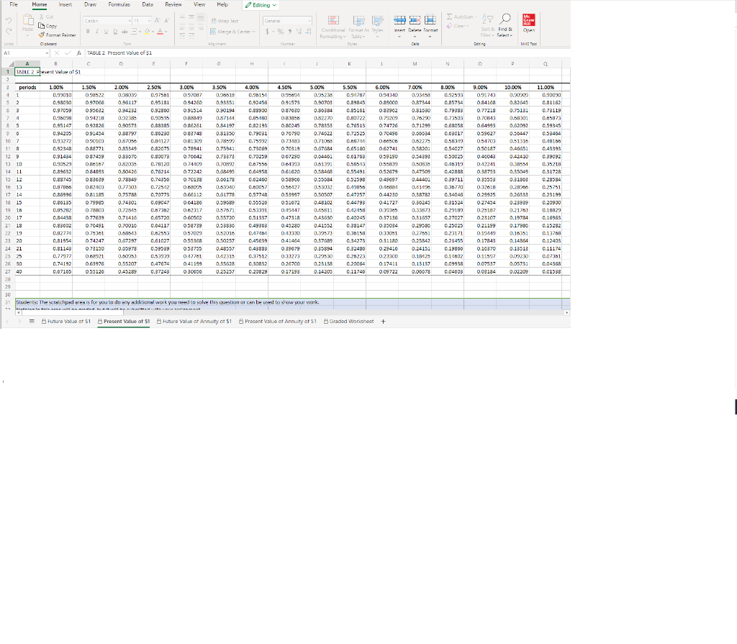This screenshot has width=737, height=644.
Task: Open Sort & Filter
Action: pos(488,26)
